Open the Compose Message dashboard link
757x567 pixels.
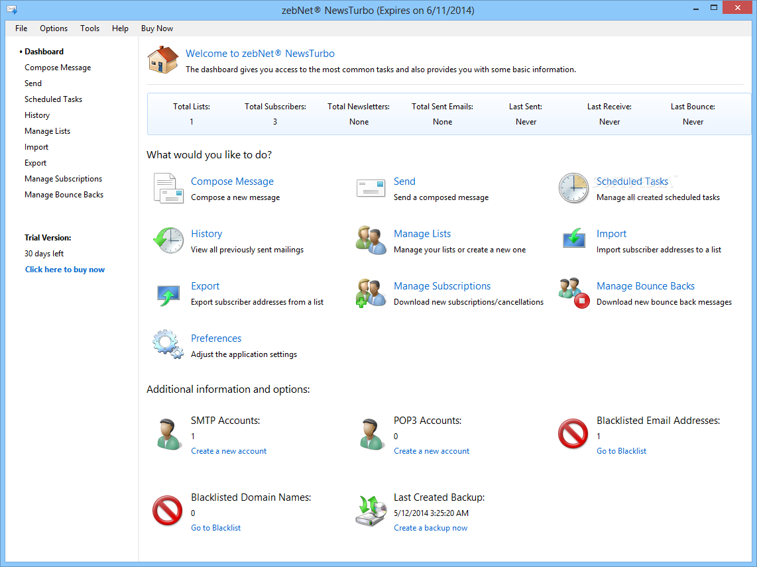[232, 181]
